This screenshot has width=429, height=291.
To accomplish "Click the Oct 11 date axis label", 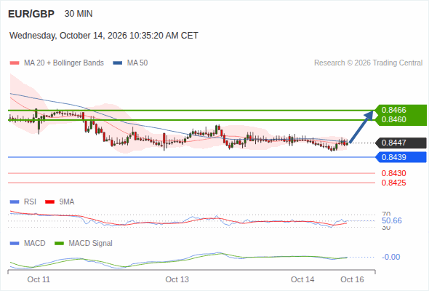I will [x=39, y=279].
